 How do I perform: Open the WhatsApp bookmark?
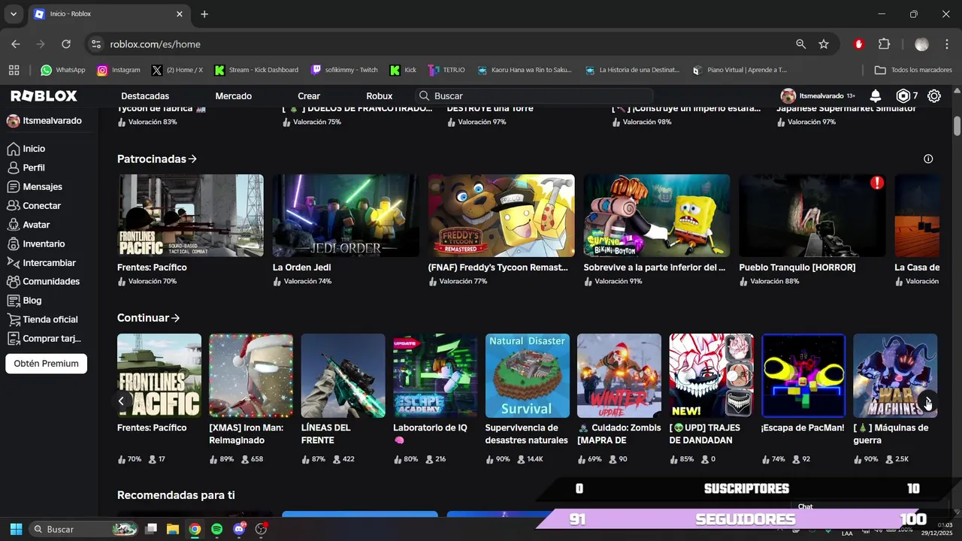point(63,70)
